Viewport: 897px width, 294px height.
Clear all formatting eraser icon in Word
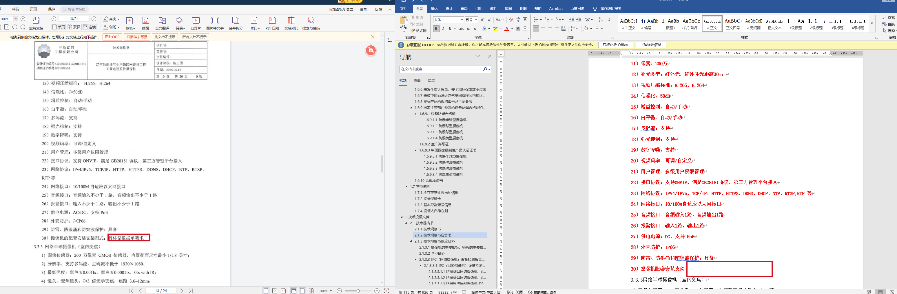click(x=511, y=20)
